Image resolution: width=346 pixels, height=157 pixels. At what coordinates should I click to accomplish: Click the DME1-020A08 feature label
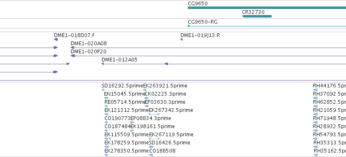(89, 44)
